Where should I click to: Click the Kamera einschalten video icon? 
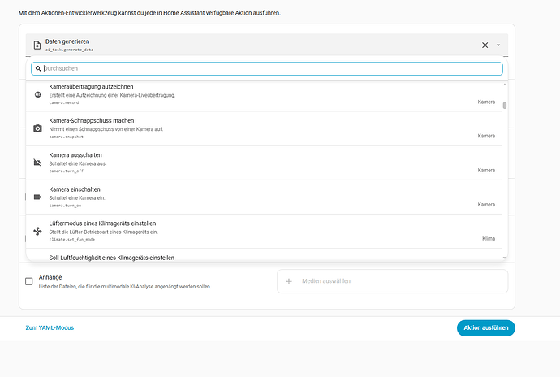(x=37, y=197)
